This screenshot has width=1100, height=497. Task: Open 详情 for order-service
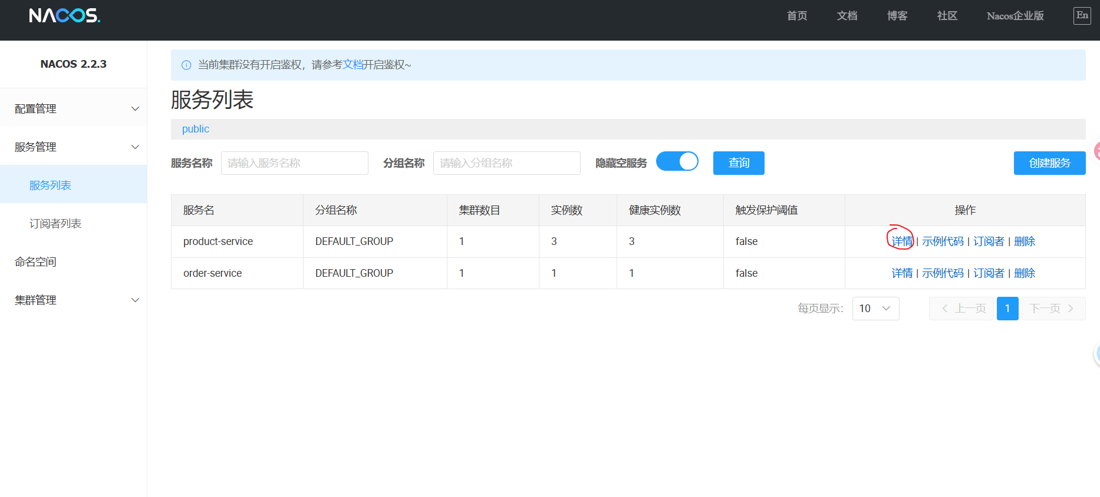click(902, 273)
